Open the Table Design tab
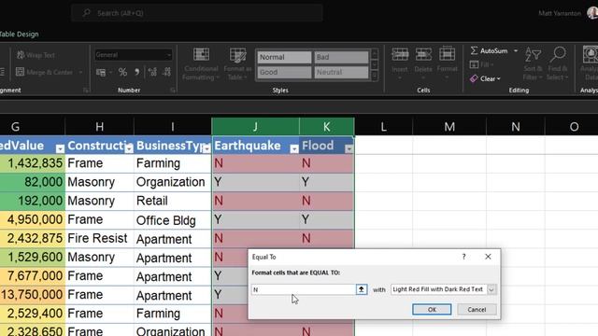 pos(19,34)
